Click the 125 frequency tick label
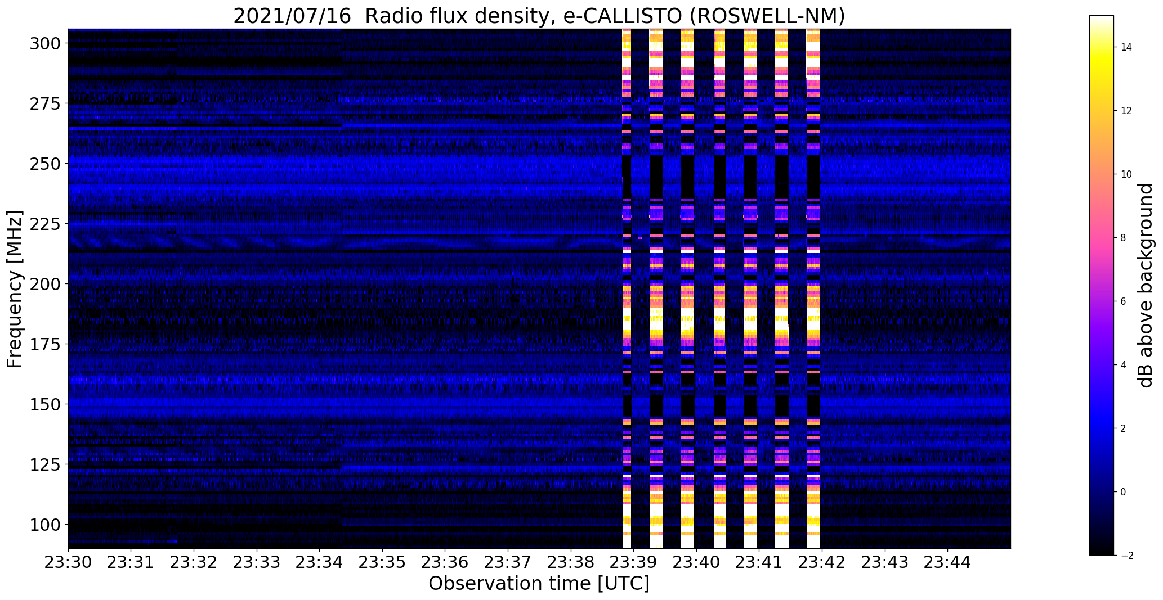Viewport: 1163px width, 600px height. point(44,464)
